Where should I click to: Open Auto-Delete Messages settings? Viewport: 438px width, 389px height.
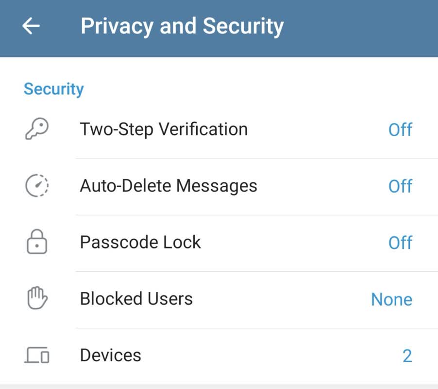(168, 186)
